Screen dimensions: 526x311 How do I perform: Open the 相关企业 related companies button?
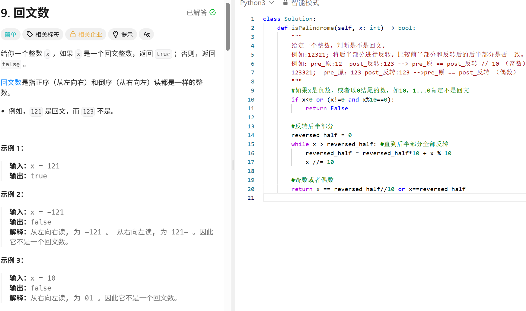(x=86, y=34)
